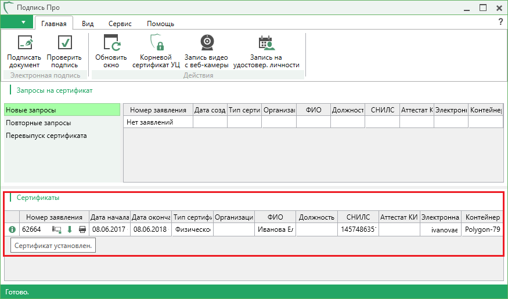Open the Помощь tab

click(160, 24)
